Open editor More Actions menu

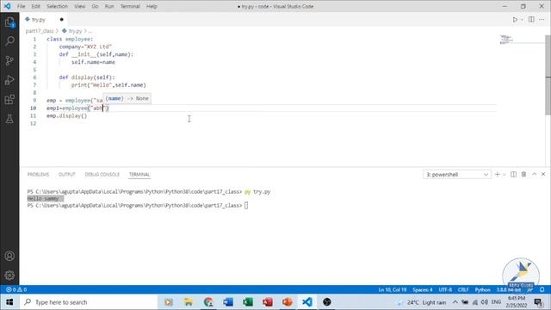(x=542, y=20)
